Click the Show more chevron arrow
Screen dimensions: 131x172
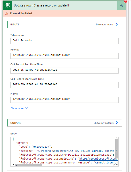(27, 108)
